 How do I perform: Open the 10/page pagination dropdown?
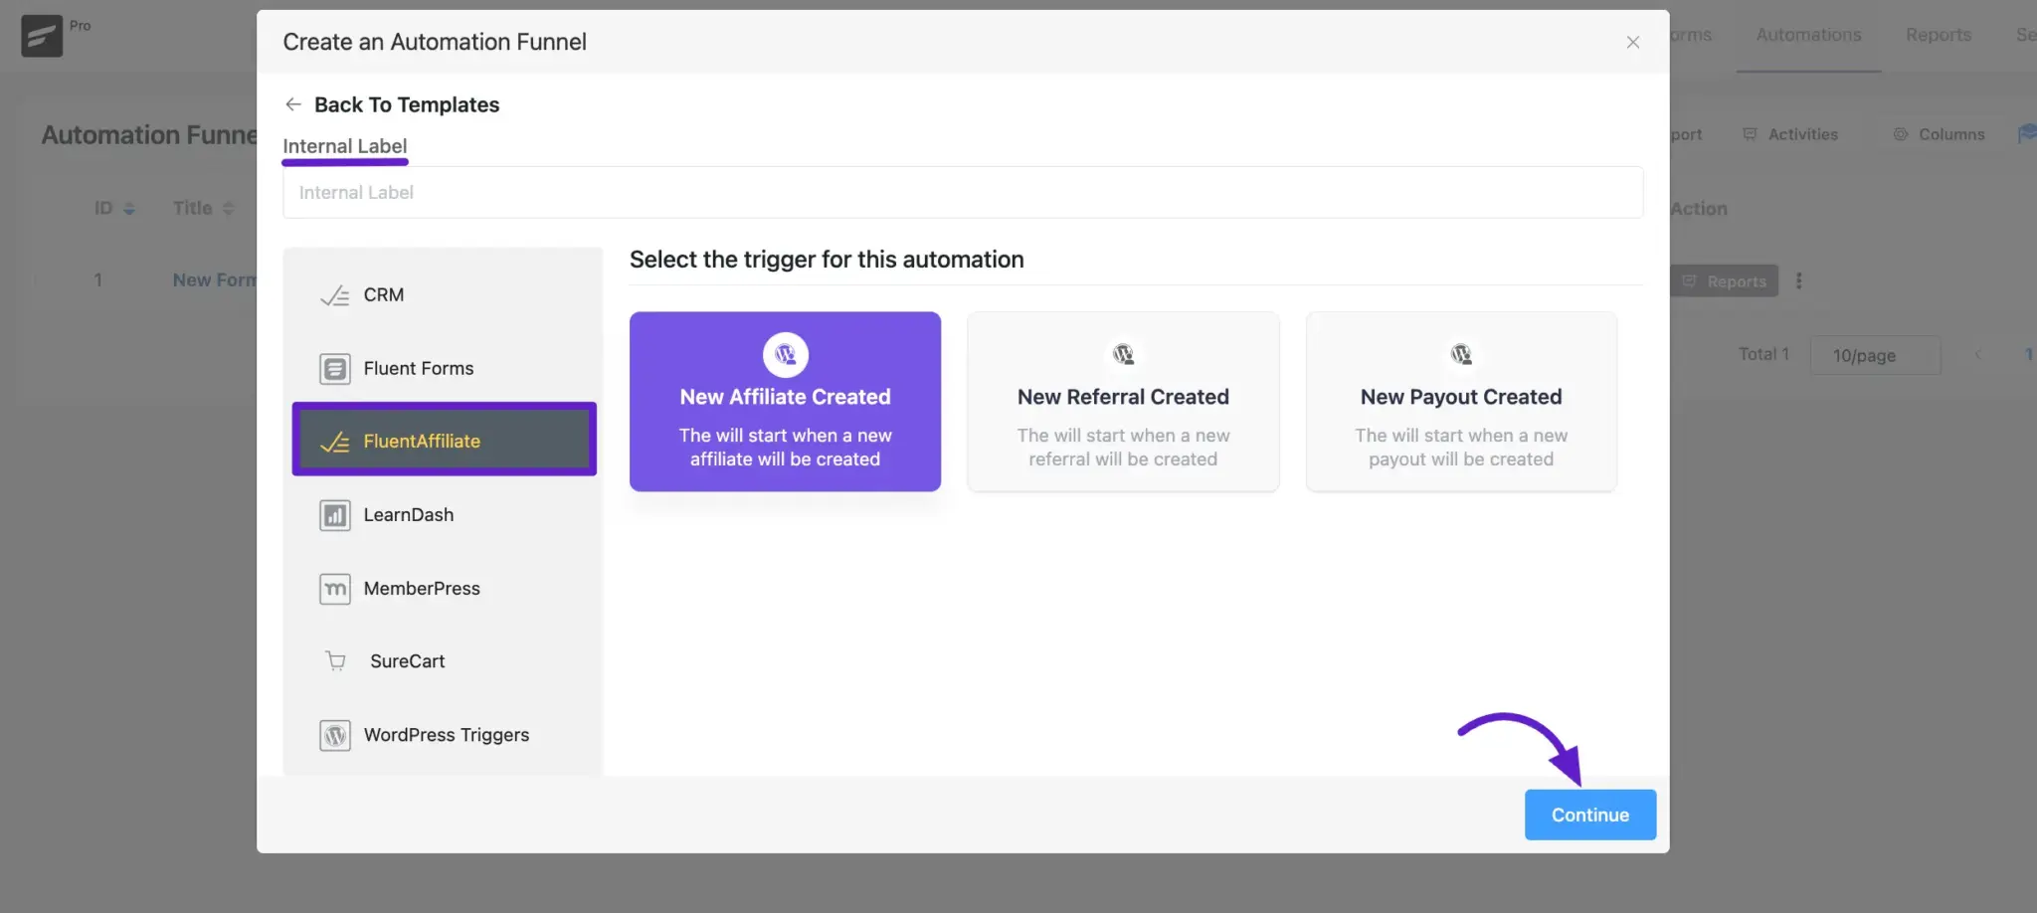point(1874,355)
